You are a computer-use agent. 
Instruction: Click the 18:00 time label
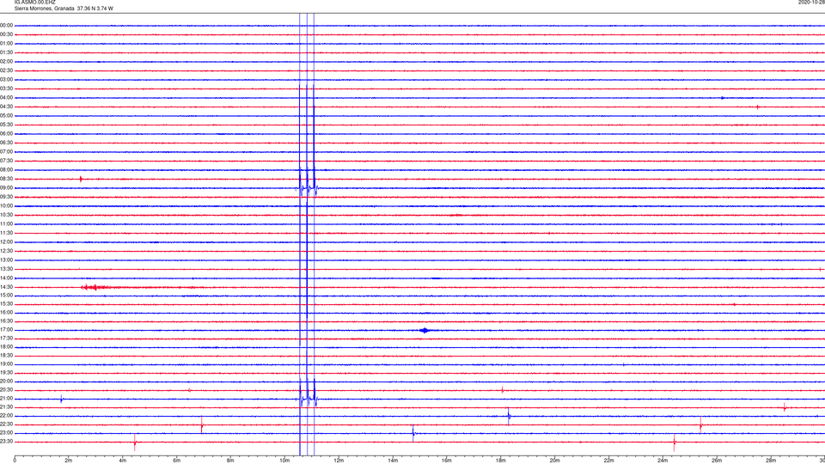(x=6, y=346)
